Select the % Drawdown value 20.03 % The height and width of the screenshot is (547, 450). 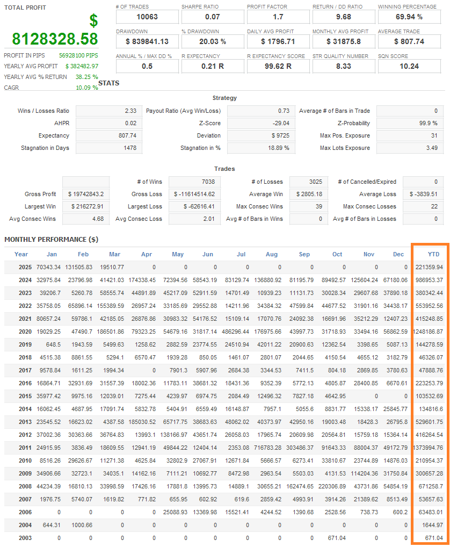[213, 41]
